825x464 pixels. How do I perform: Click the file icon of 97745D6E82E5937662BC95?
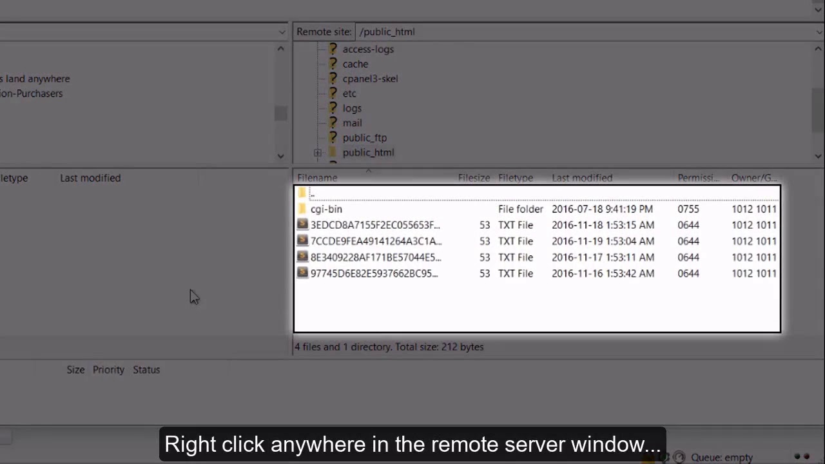coord(302,273)
